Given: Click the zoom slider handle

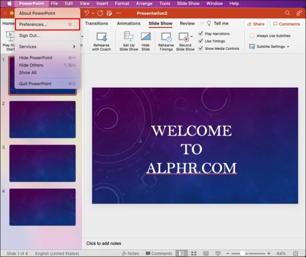Looking at the screenshot, I should pyautogui.click(x=243, y=253).
